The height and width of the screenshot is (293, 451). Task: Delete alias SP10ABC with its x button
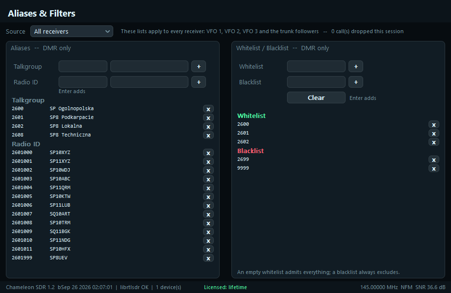click(x=208, y=179)
